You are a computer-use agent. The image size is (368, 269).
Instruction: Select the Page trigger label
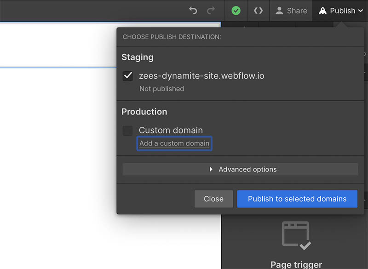click(296, 264)
